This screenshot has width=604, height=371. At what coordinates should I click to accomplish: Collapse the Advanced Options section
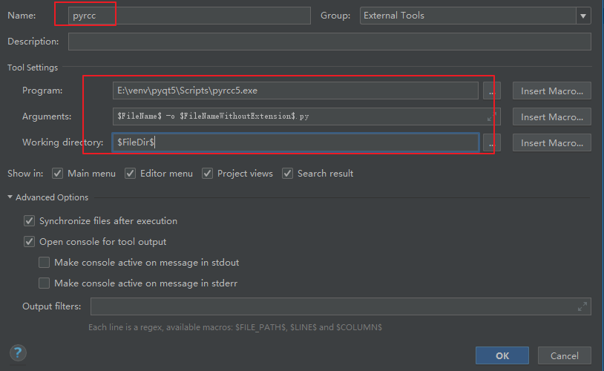[10, 197]
